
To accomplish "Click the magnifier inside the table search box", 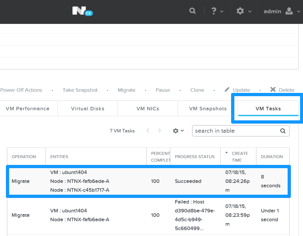I will click(x=283, y=131).
